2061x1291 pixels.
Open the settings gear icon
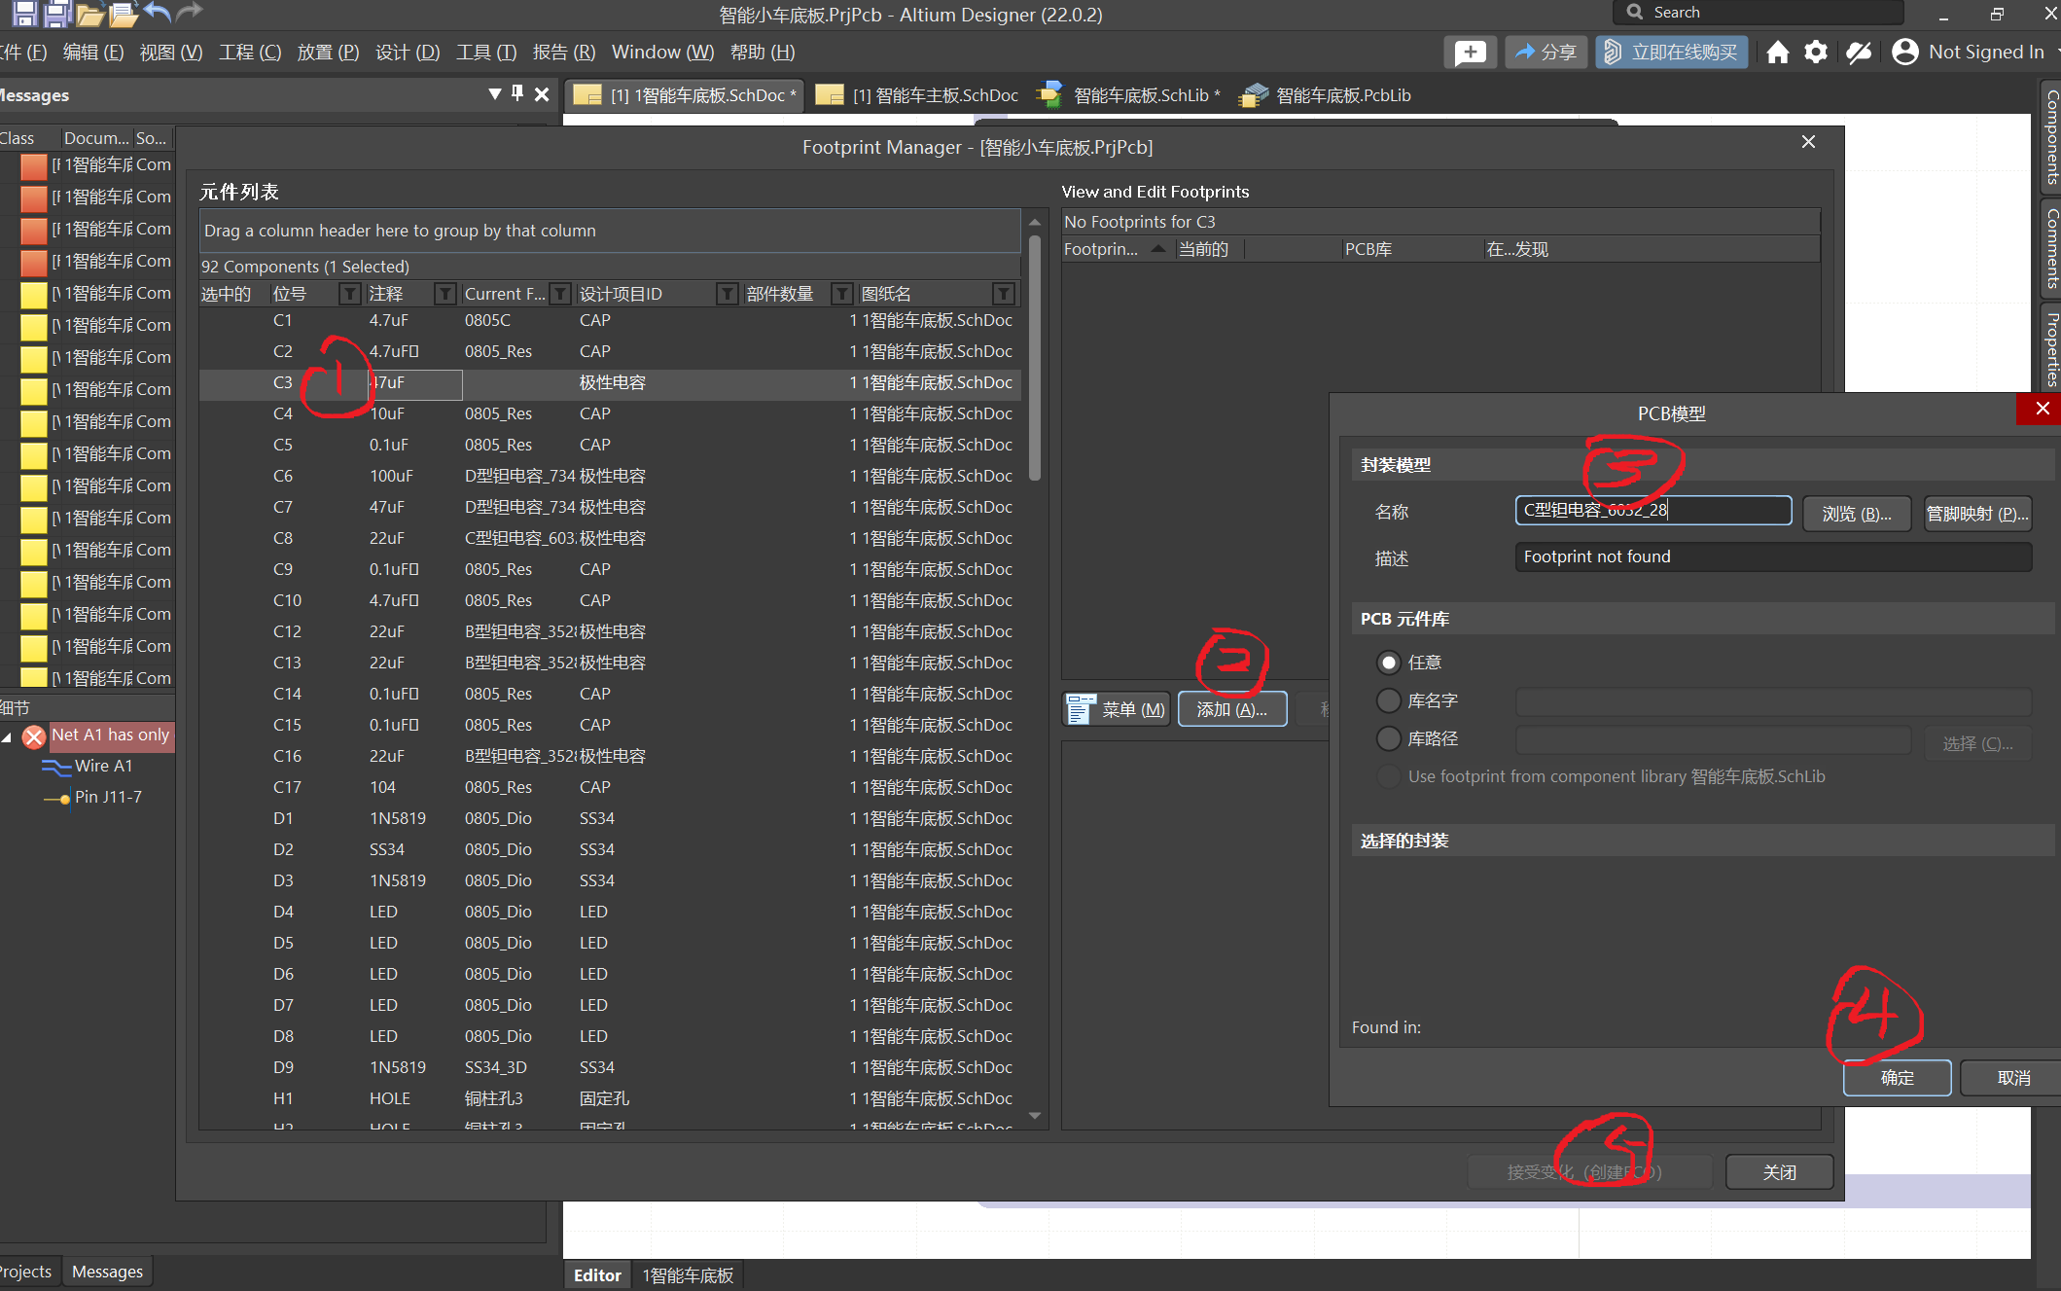[x=1816, y=53]
